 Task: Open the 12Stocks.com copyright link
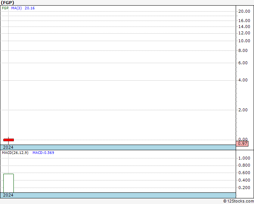238,201
